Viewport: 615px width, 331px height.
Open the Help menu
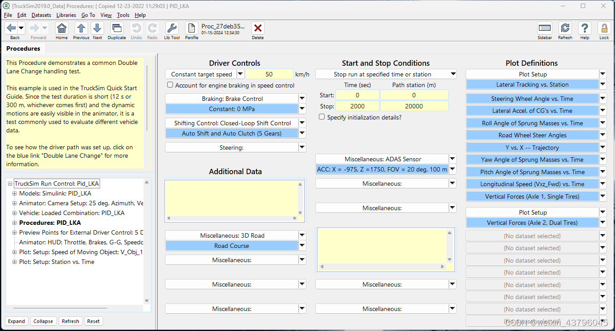coord(140,15)
